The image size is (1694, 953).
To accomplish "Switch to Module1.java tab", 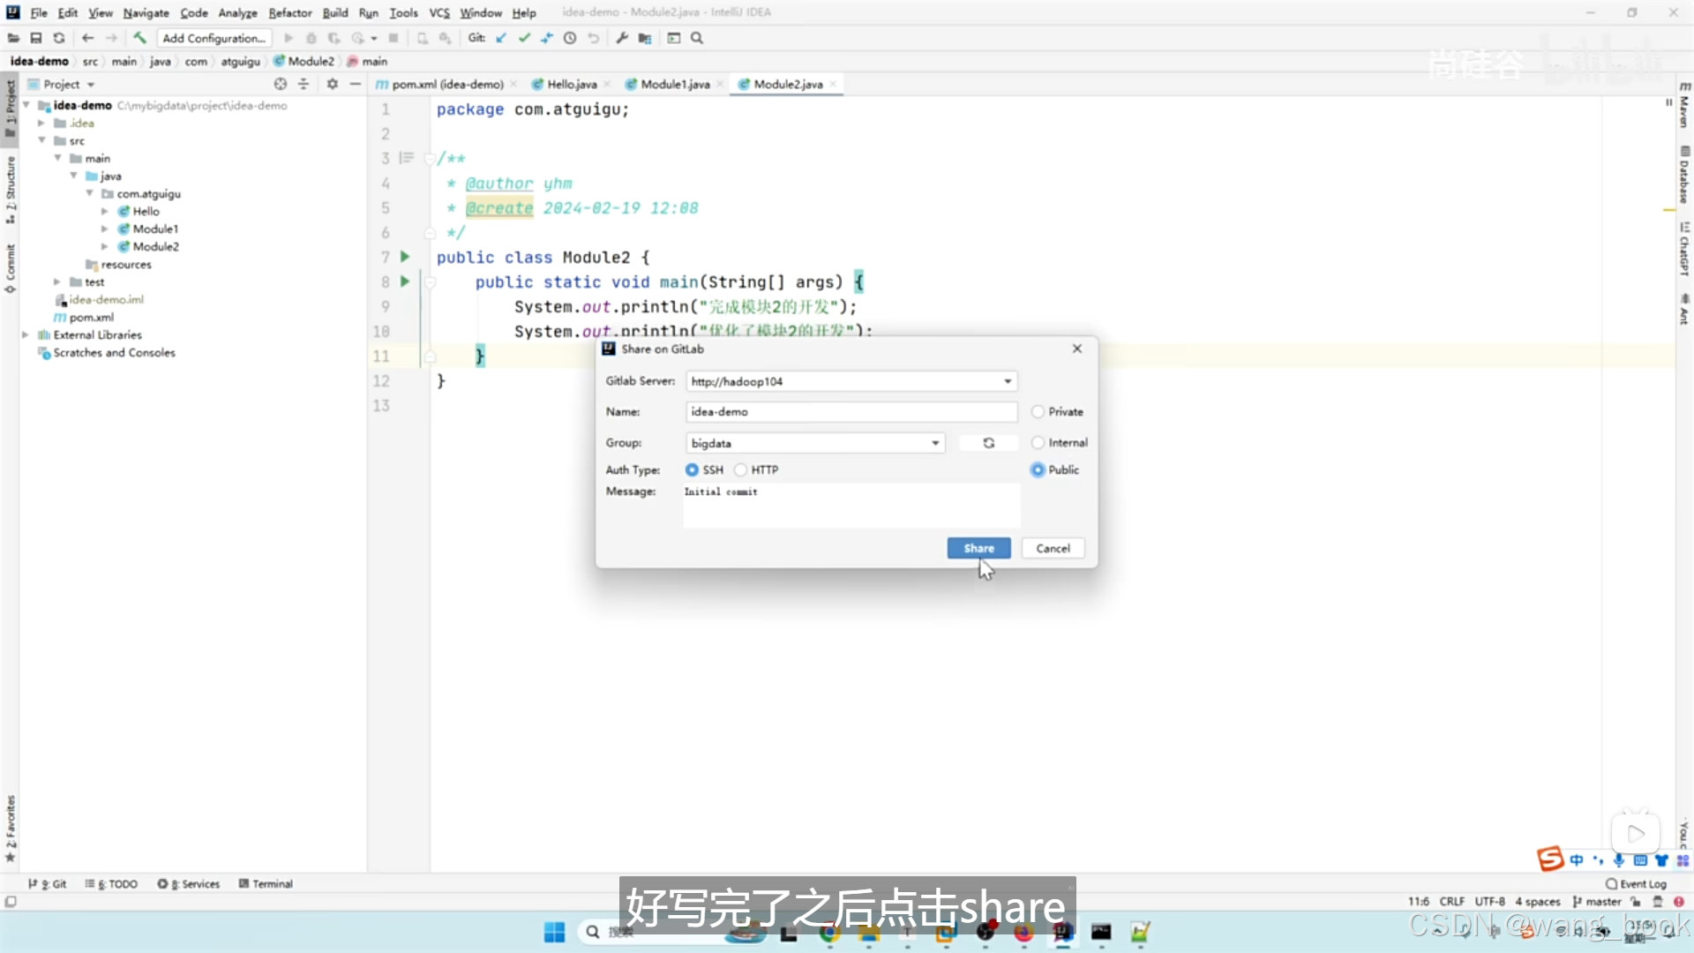I will pos(675,85).
